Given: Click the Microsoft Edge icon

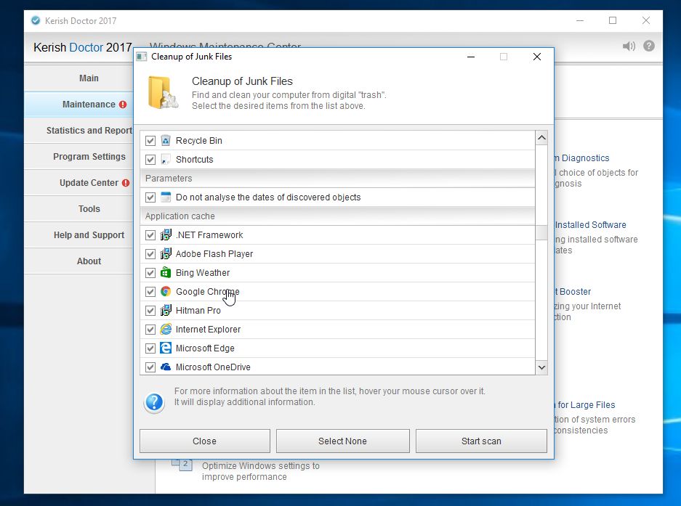Looking at the screenshot, I should pos(166,348).
